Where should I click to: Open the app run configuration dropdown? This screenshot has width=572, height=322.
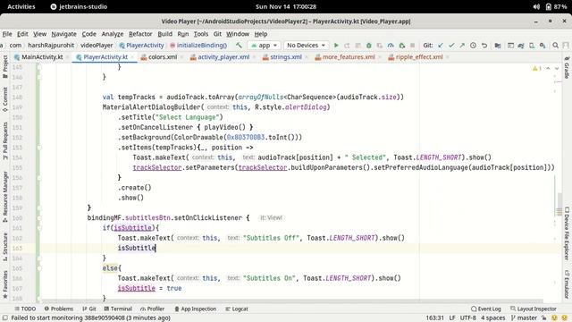click(x=264, y=46)
